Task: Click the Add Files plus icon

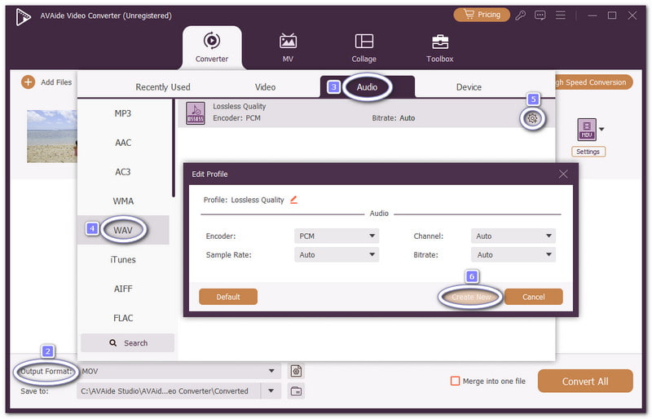Action: (x=28, y=82)
